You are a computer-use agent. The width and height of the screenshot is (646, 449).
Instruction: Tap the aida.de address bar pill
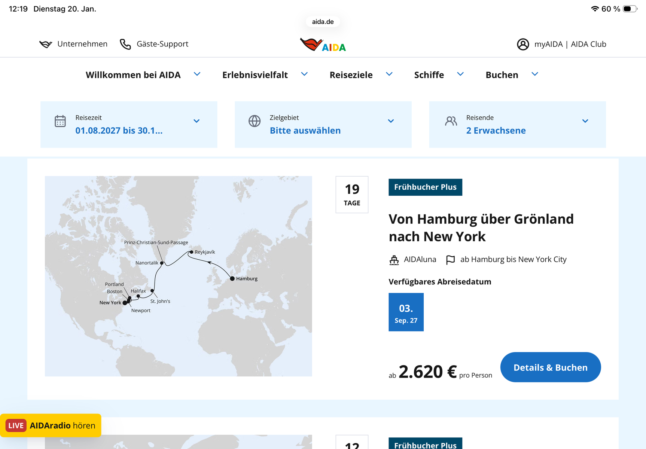coord(323,22)
